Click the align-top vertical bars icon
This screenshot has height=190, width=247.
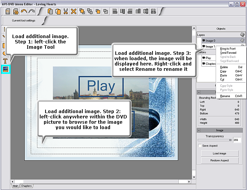coord(123,11)
